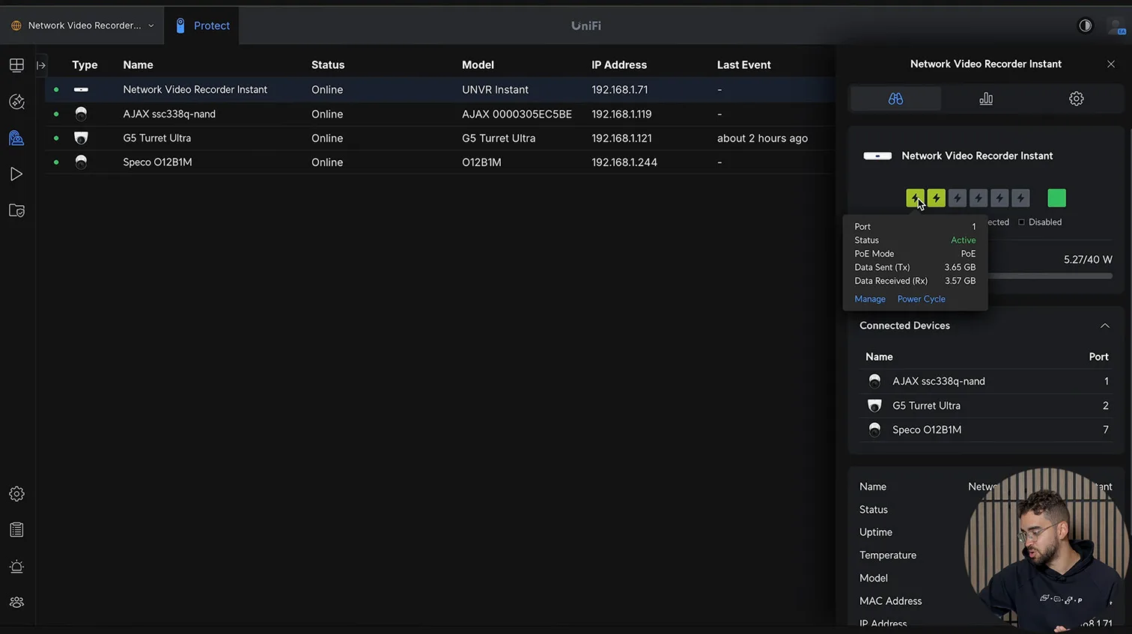Open the system log list icon
The height and width of the screenshot is (634, 1132).
coord(16,530)
